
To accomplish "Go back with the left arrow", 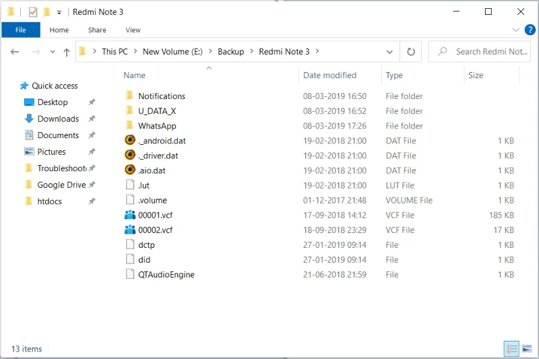I will (15, 52).
